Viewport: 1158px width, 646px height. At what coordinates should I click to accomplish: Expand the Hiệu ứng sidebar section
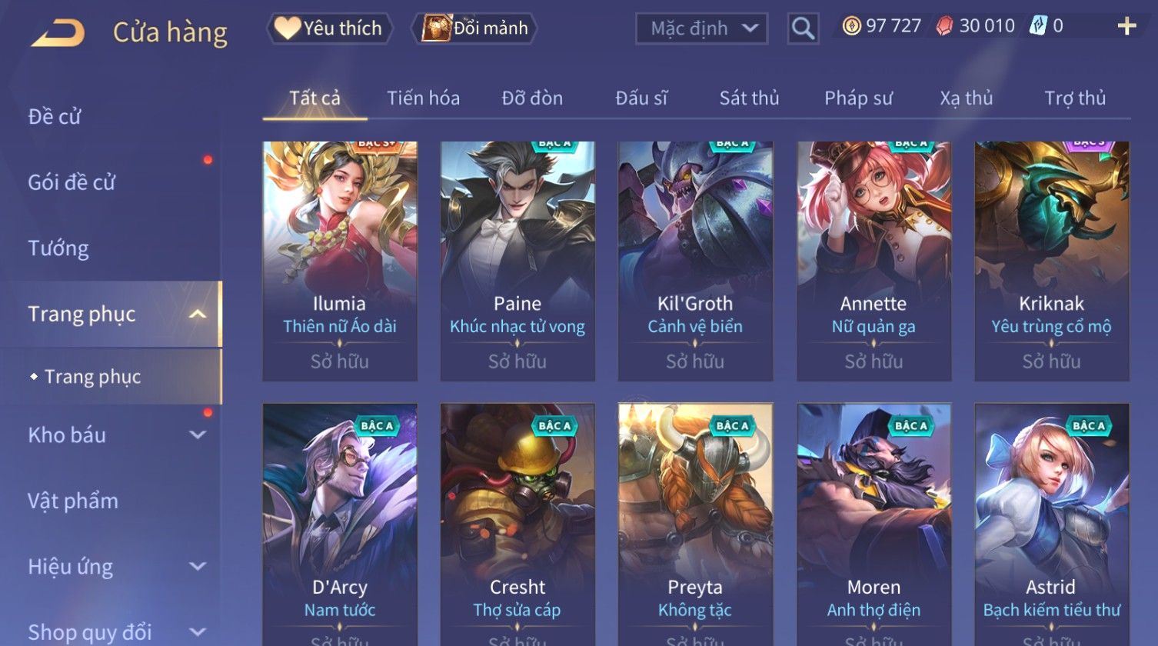(x=198, y=566)
